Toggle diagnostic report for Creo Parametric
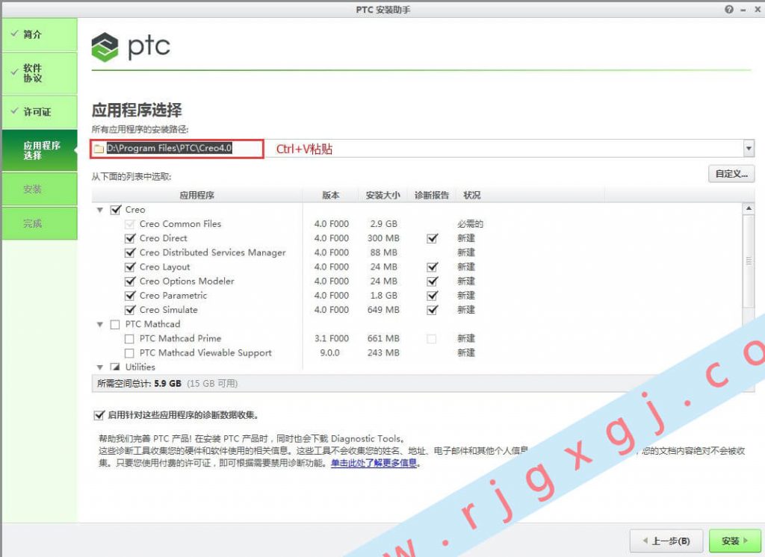This screenshot has width=765, height=557. coord(433,296)
